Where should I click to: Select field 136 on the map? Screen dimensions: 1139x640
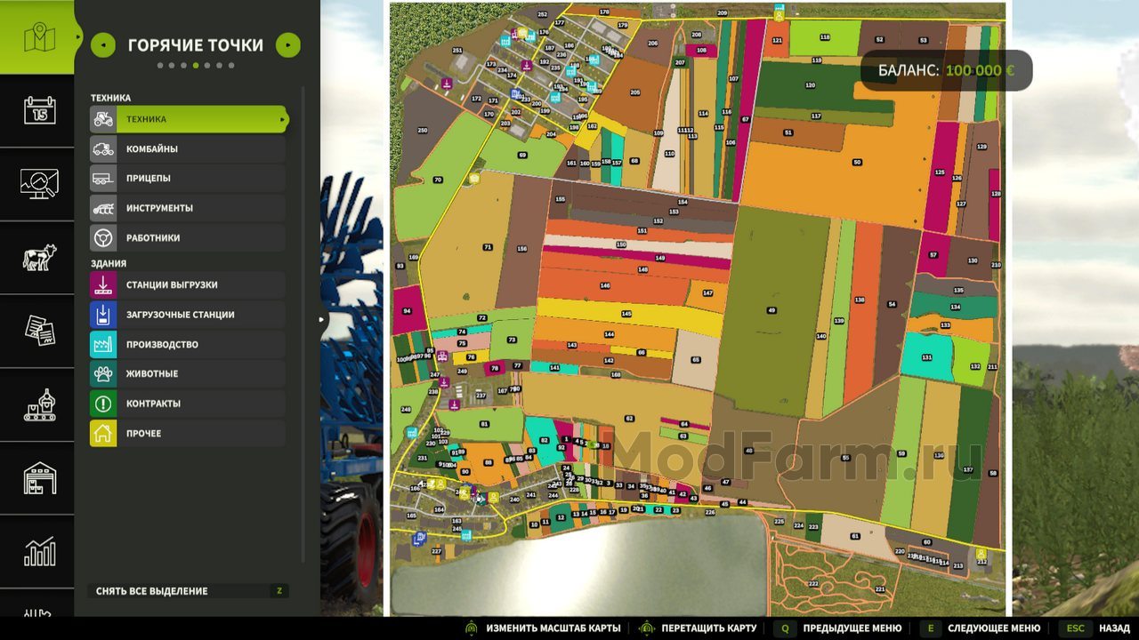(x=938, y=455)
